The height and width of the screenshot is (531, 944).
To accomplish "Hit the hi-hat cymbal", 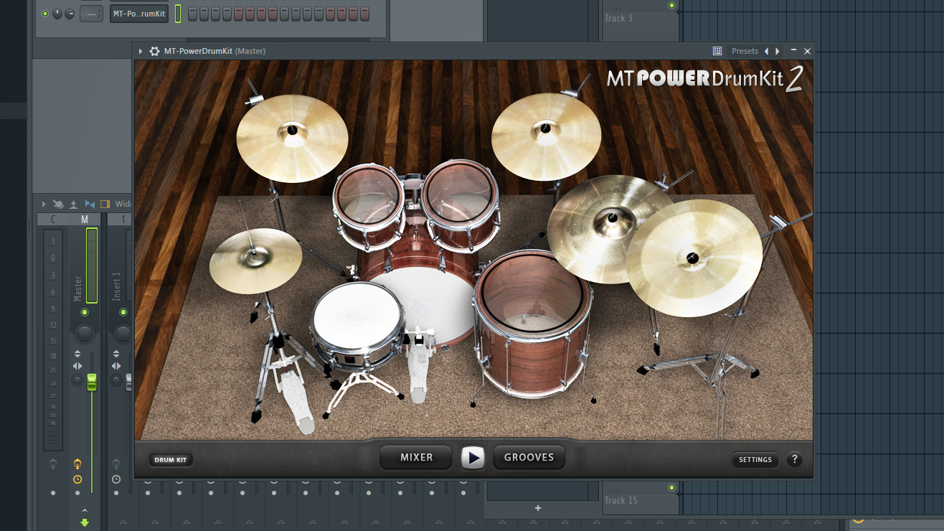I will pos(255,260).
